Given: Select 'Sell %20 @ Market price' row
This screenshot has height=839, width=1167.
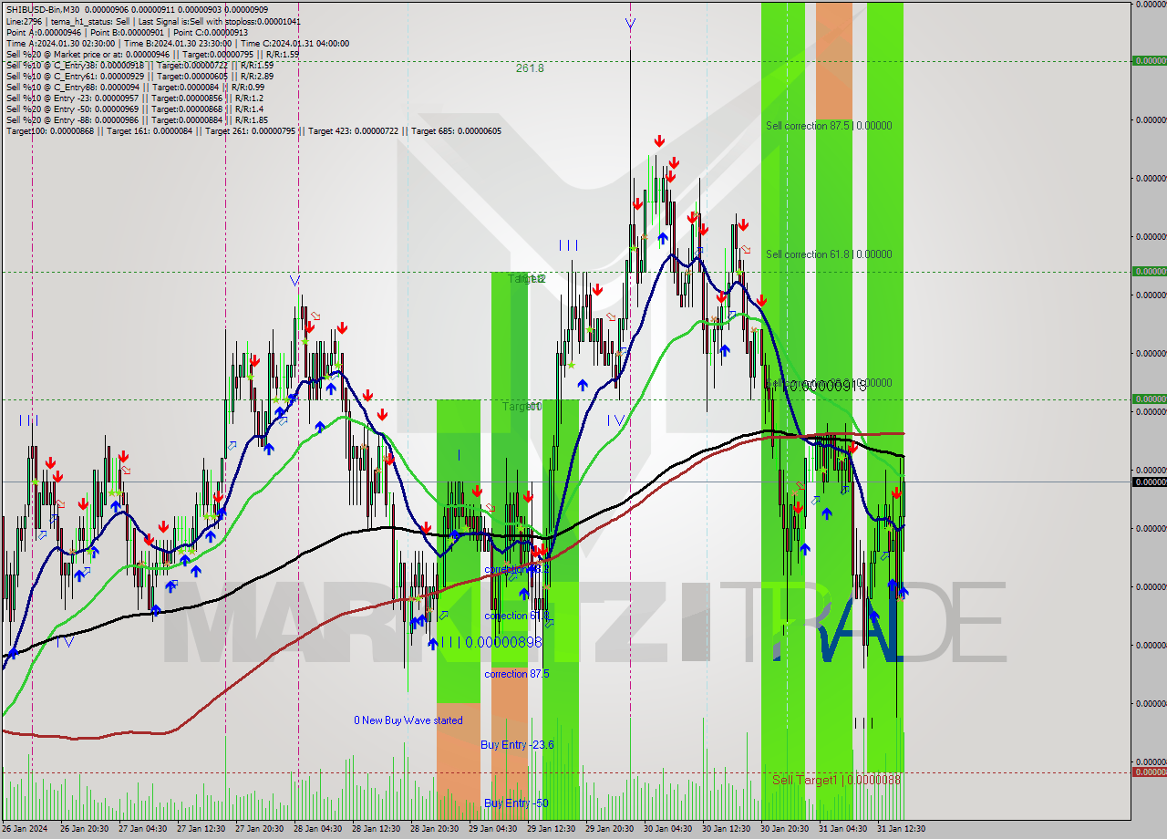Looking at the screenshot, I should 152,54.
